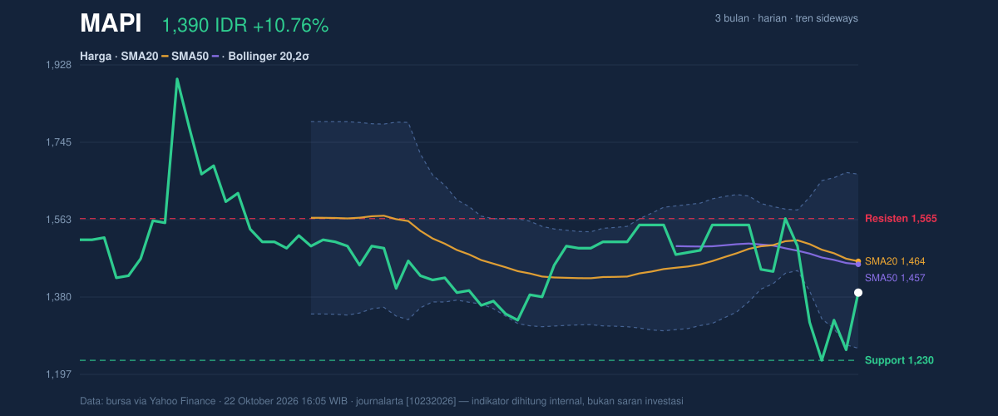Click the SMA20 1,464 value label
Viewport: 998px width, 416px height.
pyautogui.click(x=895, y=261)
